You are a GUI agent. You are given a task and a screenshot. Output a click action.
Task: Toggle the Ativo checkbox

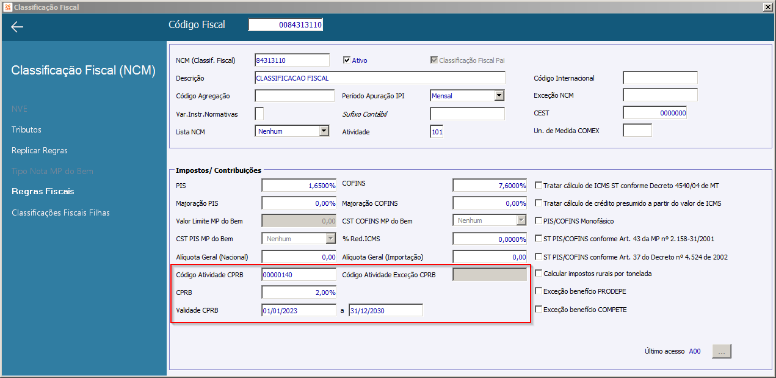coord(346,60)
